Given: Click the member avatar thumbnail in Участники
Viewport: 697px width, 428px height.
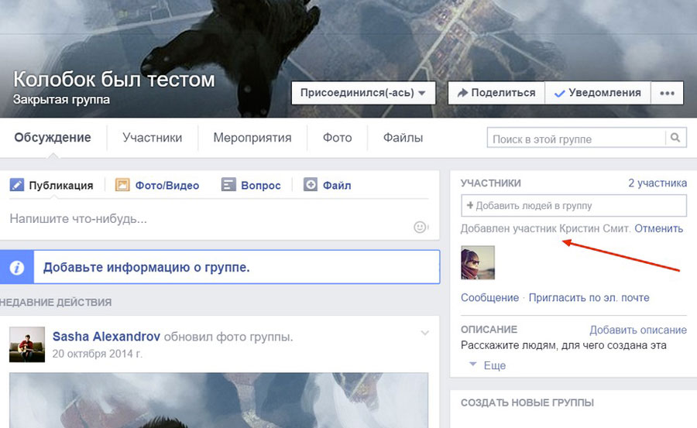Looking at the screenshot, I should (x=478, y=262).
